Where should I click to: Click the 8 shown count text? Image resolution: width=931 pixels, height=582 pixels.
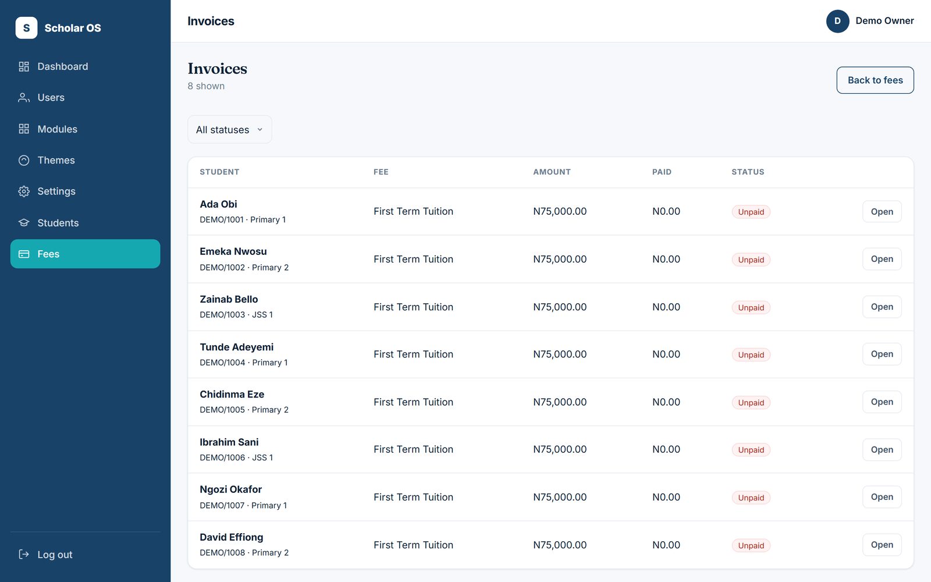206,86
